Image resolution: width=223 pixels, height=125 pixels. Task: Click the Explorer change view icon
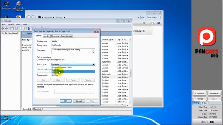pos(144,23)
